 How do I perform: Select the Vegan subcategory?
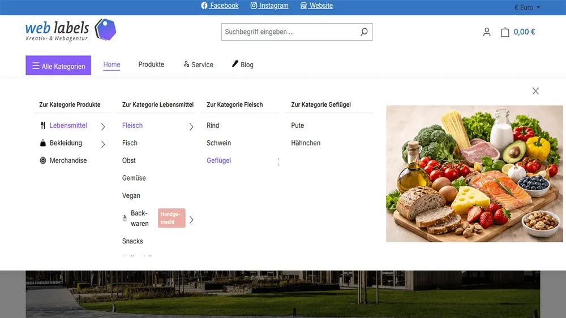(x=131, y=195)
